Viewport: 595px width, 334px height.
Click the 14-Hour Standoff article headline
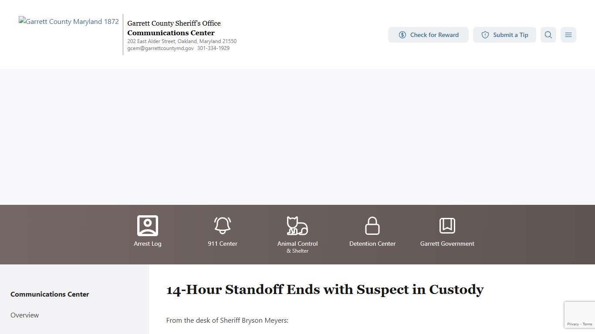click(325, 290)
